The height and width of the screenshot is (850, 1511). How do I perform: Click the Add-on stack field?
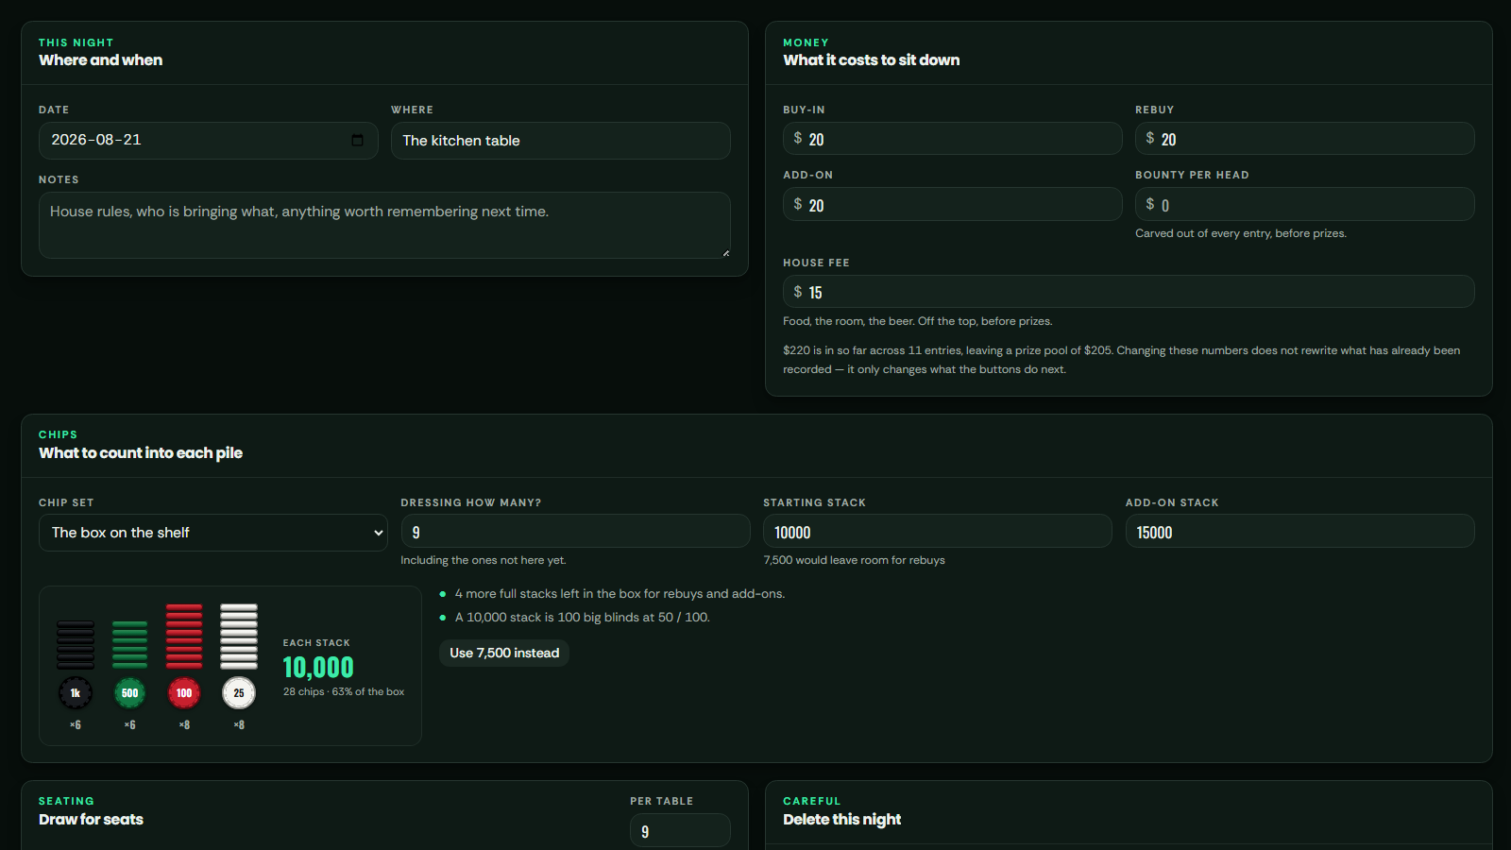(x=1300, y=531)
